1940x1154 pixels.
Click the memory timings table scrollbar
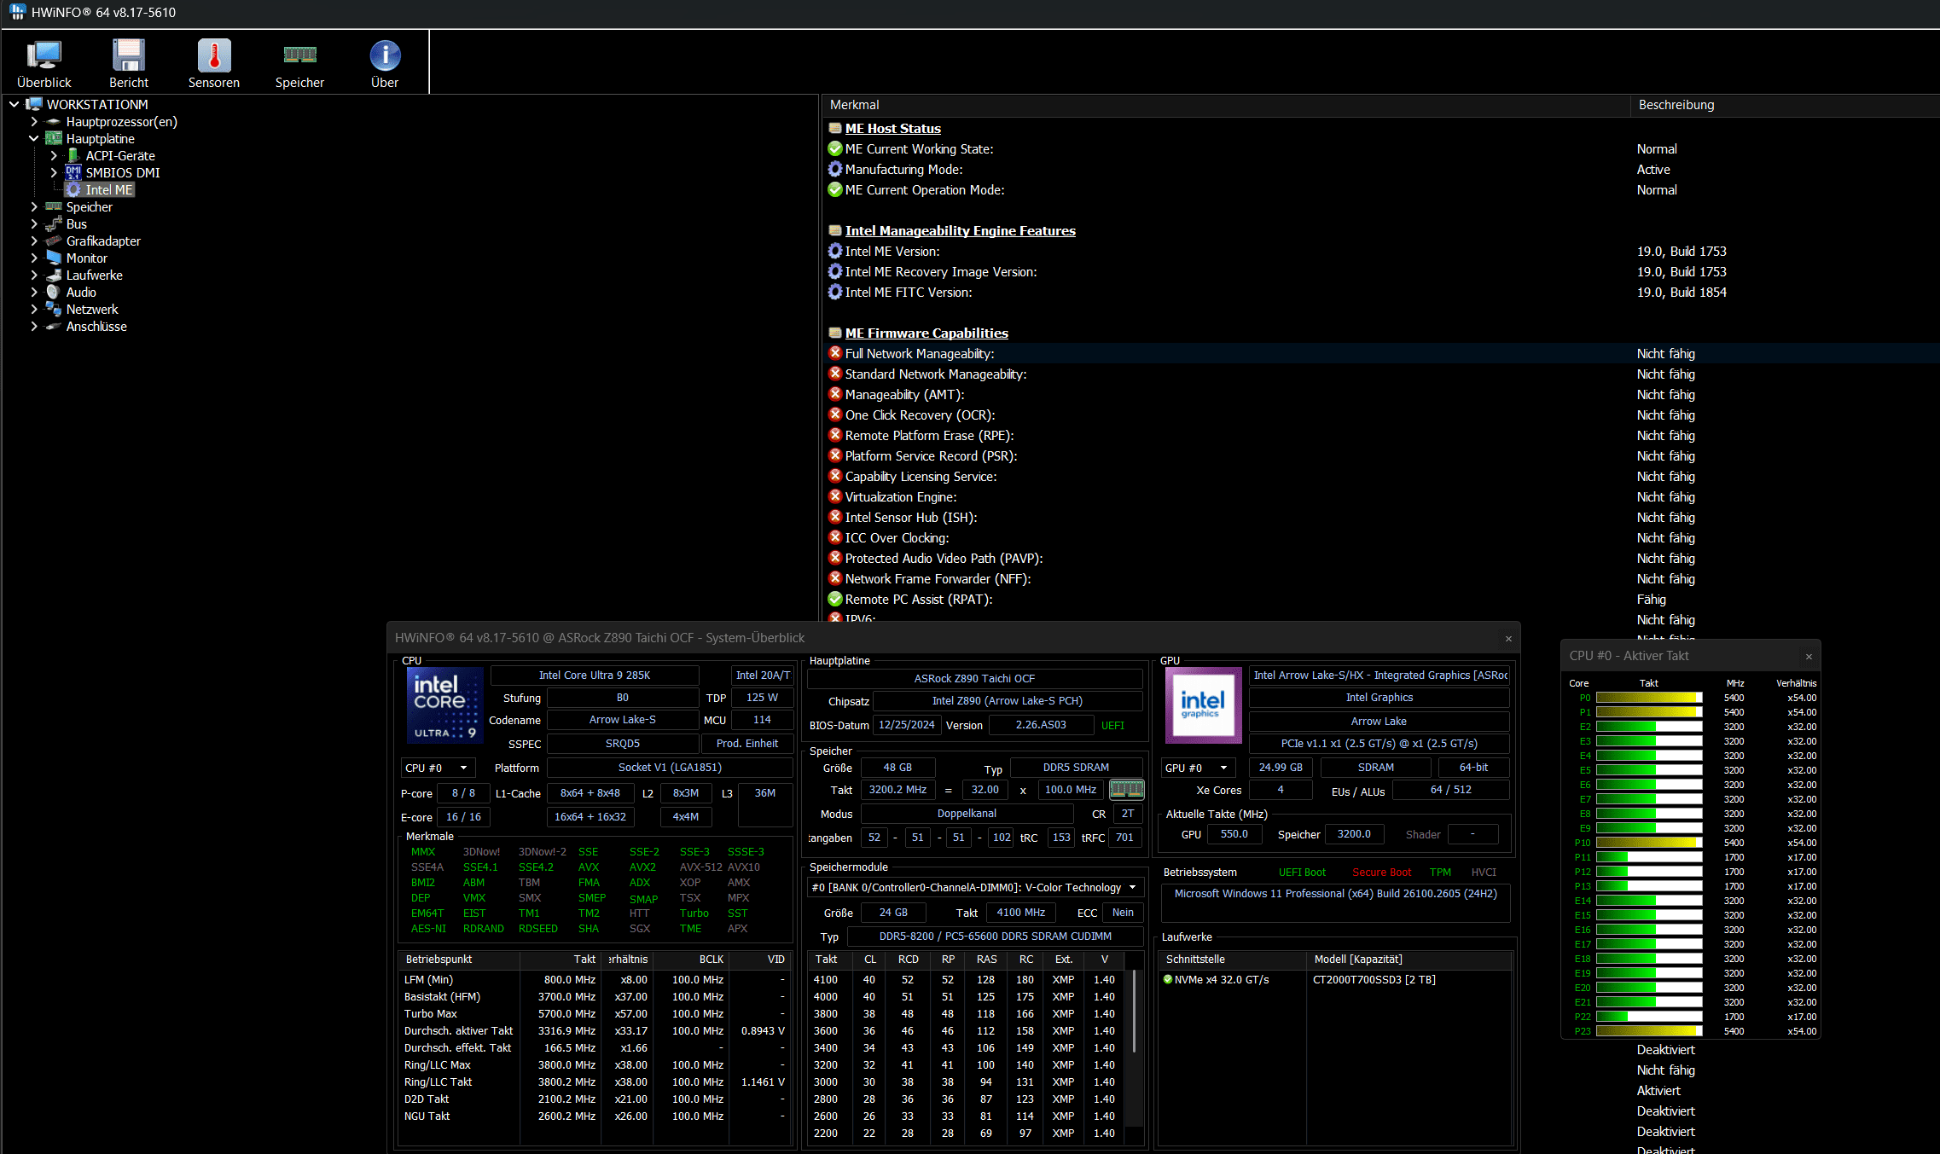pyautogui.click(x=1134, y=1012)
